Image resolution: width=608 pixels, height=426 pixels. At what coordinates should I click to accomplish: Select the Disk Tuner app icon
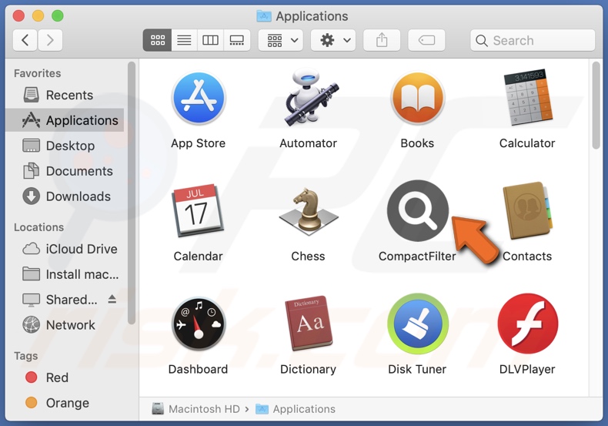[418, 324]
